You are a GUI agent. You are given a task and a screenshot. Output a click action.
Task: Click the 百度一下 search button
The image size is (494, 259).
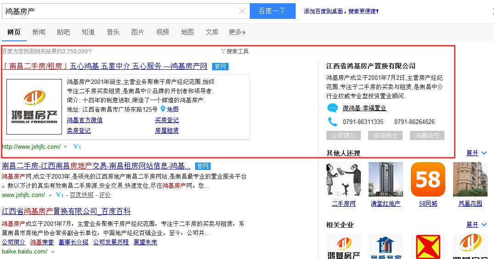pos(273,11)
